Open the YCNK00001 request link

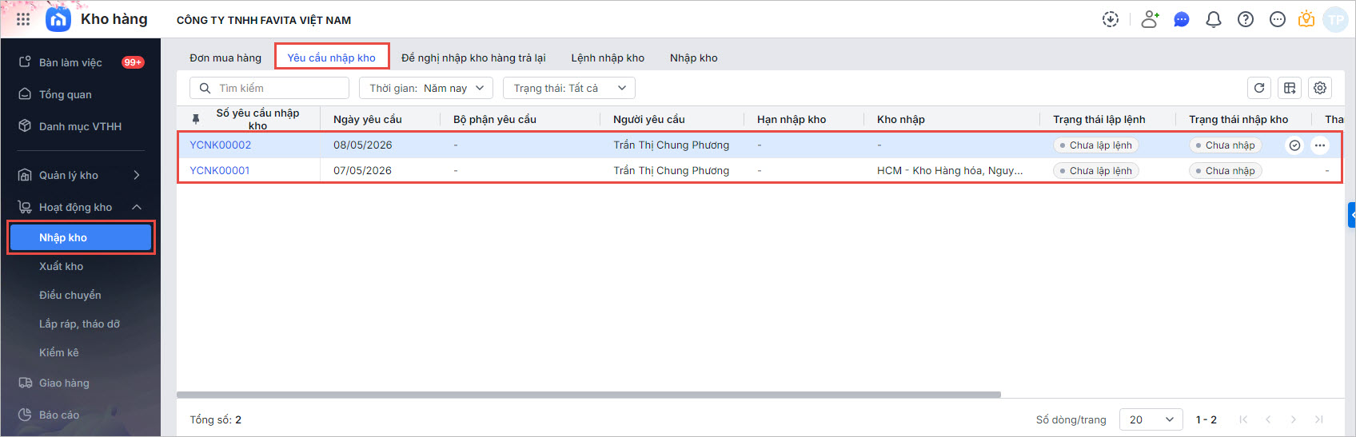(x=220, y=171)
